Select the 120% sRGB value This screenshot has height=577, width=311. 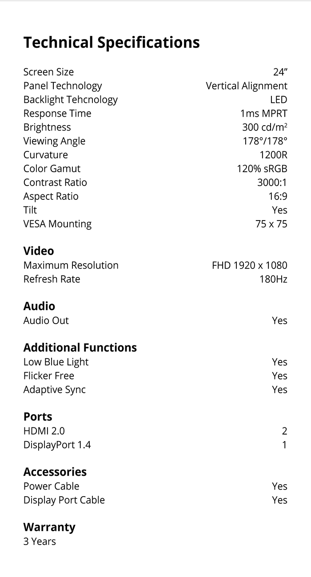(x=262, y=169)
